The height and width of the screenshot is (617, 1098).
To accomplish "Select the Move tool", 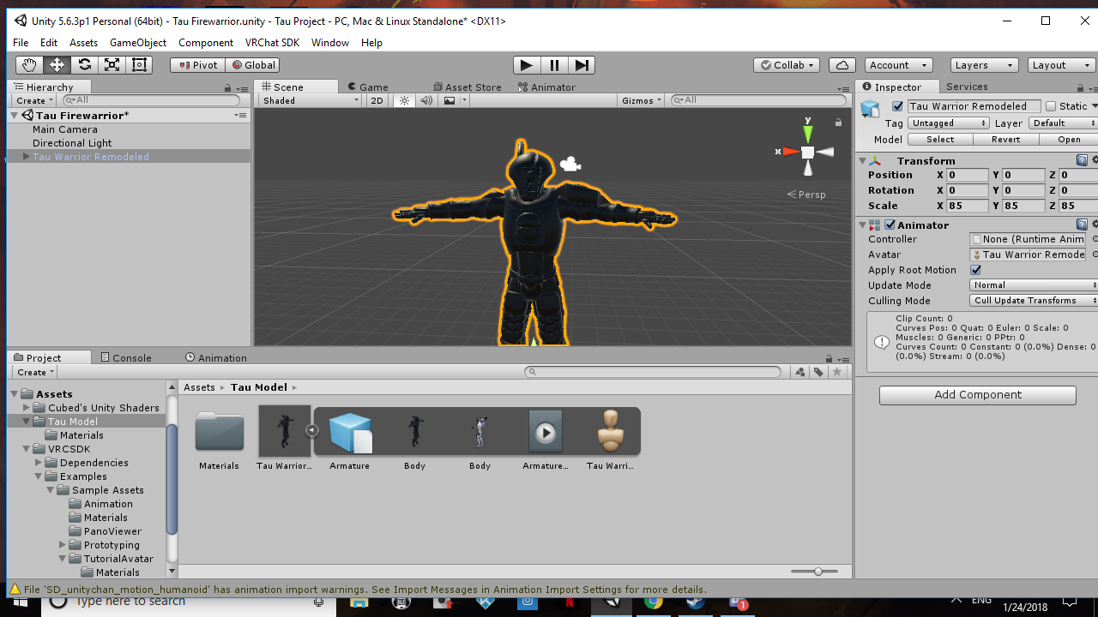I will 57,65.
